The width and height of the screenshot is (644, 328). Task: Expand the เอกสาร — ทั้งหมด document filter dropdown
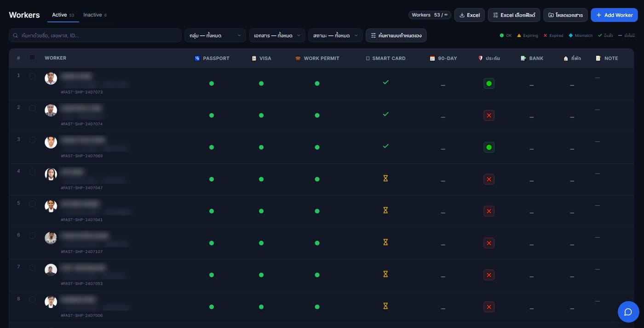[277, 35]
